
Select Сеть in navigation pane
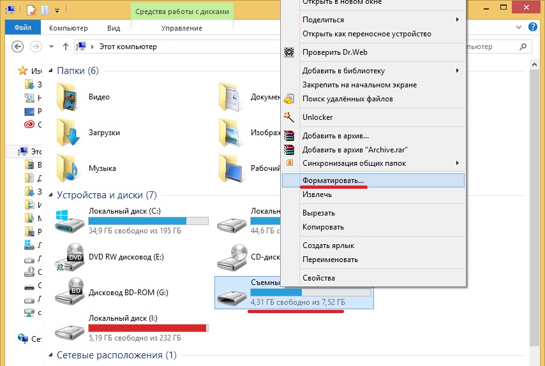[29, 339]
